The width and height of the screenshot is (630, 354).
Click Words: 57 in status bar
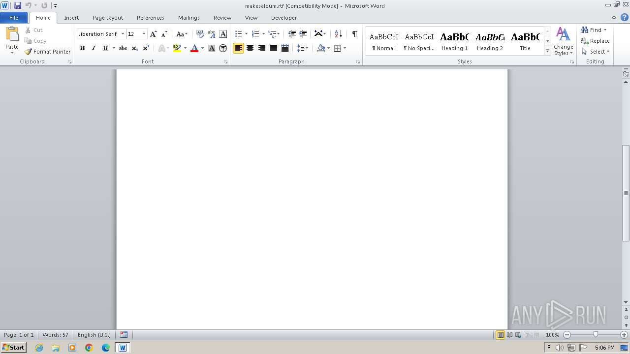56,335
